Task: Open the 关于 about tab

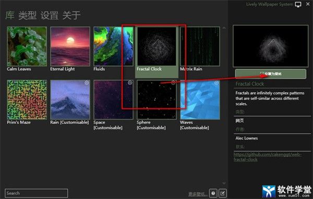Action: pos(71,15)
